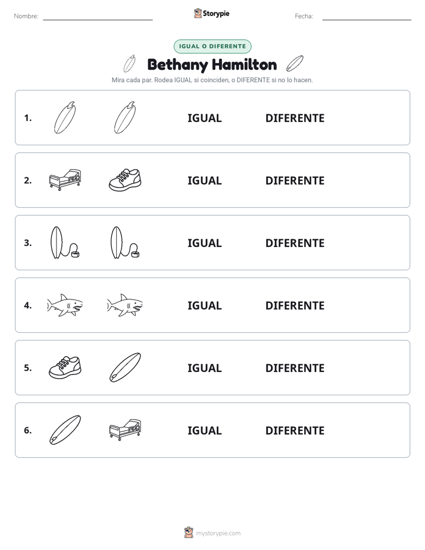Click the Bethany Hamilton title

pos(212,65)
